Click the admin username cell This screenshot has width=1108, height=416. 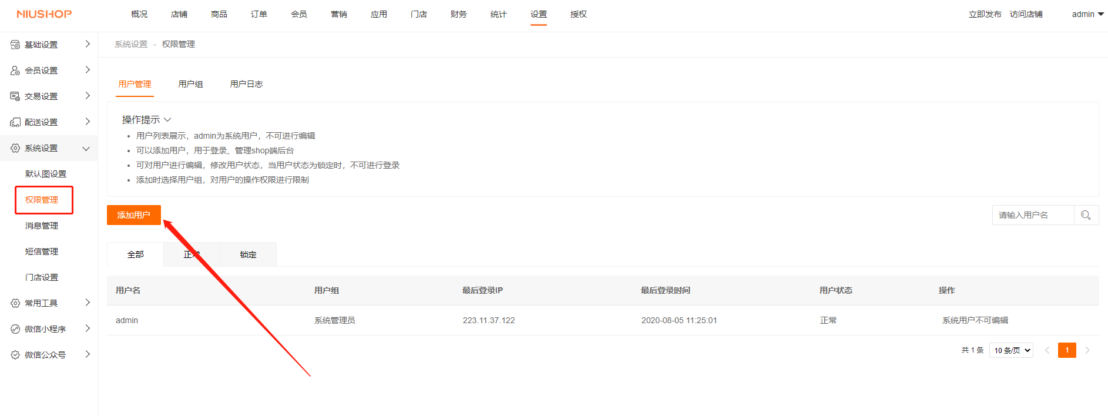coord(127,320)
